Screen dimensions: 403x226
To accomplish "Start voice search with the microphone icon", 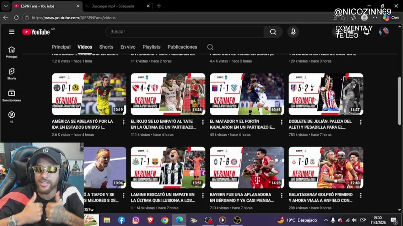I will [293, 32].
